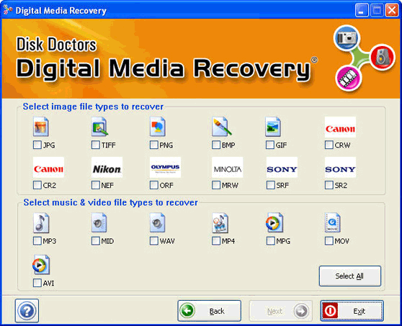The image size is (402, 326).
Task: Click the Nikon logo above NEF
Action: coord(107,167)
